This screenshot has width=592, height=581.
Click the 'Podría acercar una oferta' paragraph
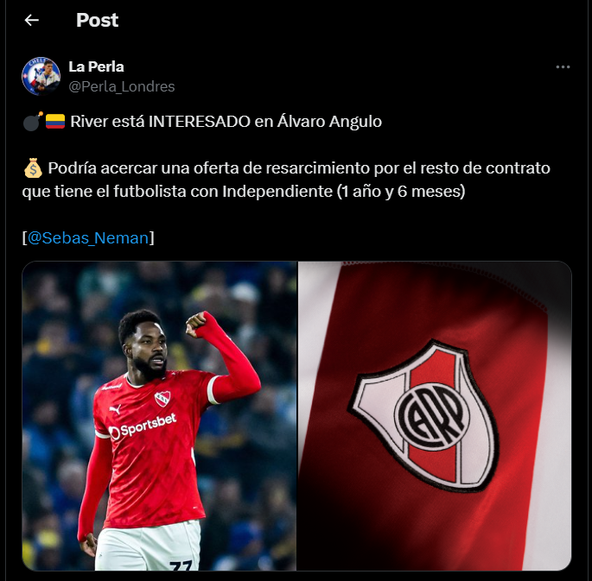click(286, 180)
